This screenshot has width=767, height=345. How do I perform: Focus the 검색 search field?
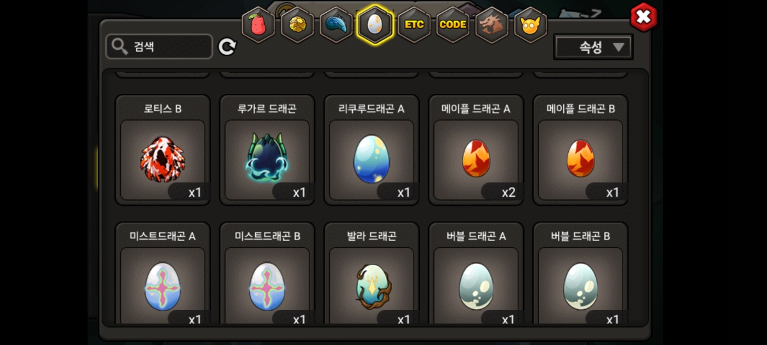click(x=159, y=47)
